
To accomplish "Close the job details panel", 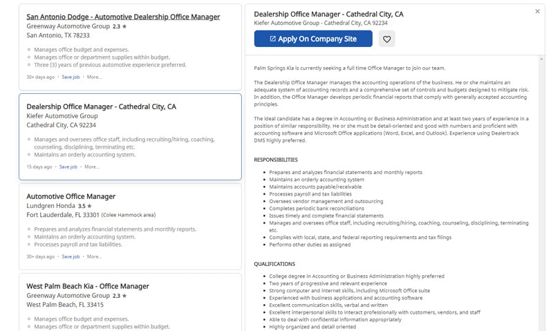I will click(537, 11).
